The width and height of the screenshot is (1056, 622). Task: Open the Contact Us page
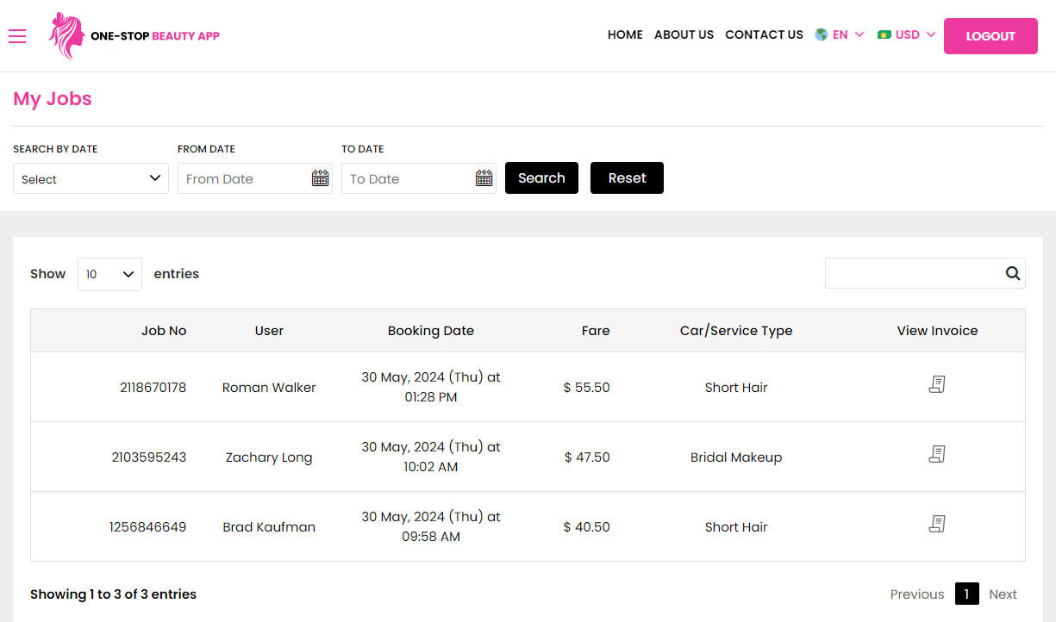pos(764,34)
